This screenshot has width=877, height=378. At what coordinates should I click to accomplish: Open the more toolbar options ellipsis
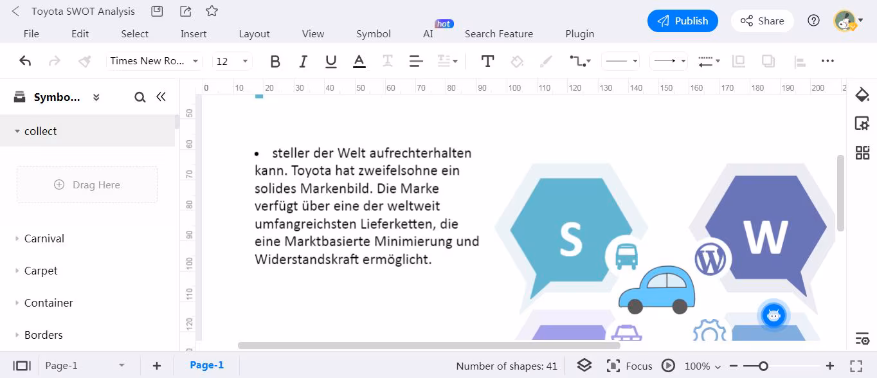click(827, 61)
